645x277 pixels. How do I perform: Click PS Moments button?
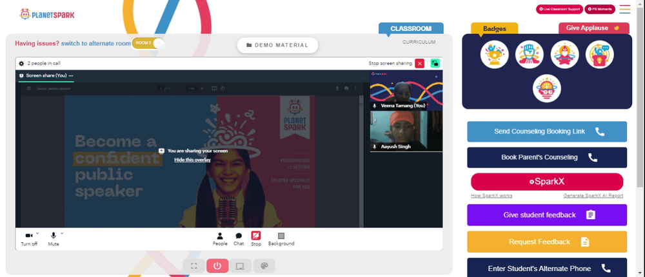point(600,9)
